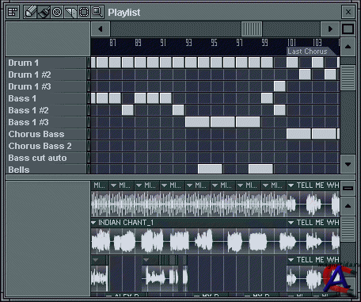Image resolution: width=361 pixels, height=302 pixels.
Task: Click Drum 1 #2 pattern block at bar 102
Action: (305, 75)
